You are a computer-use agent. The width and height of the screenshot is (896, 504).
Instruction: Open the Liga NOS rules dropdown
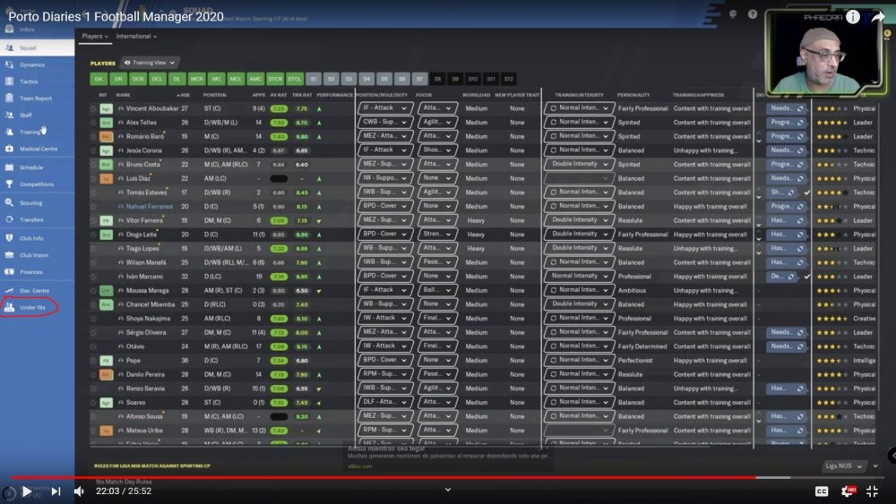coord(844,466)
